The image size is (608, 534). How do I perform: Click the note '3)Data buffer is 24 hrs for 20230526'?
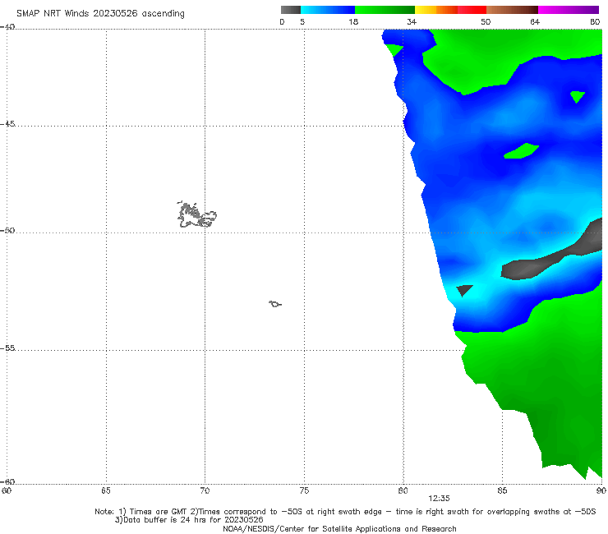click(189, 520)
